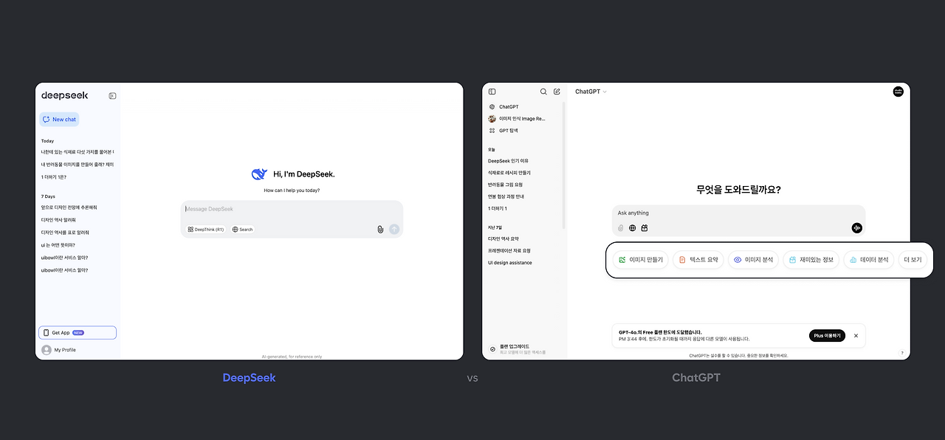Click the My Profile avatar icon

tap(47, 350)
